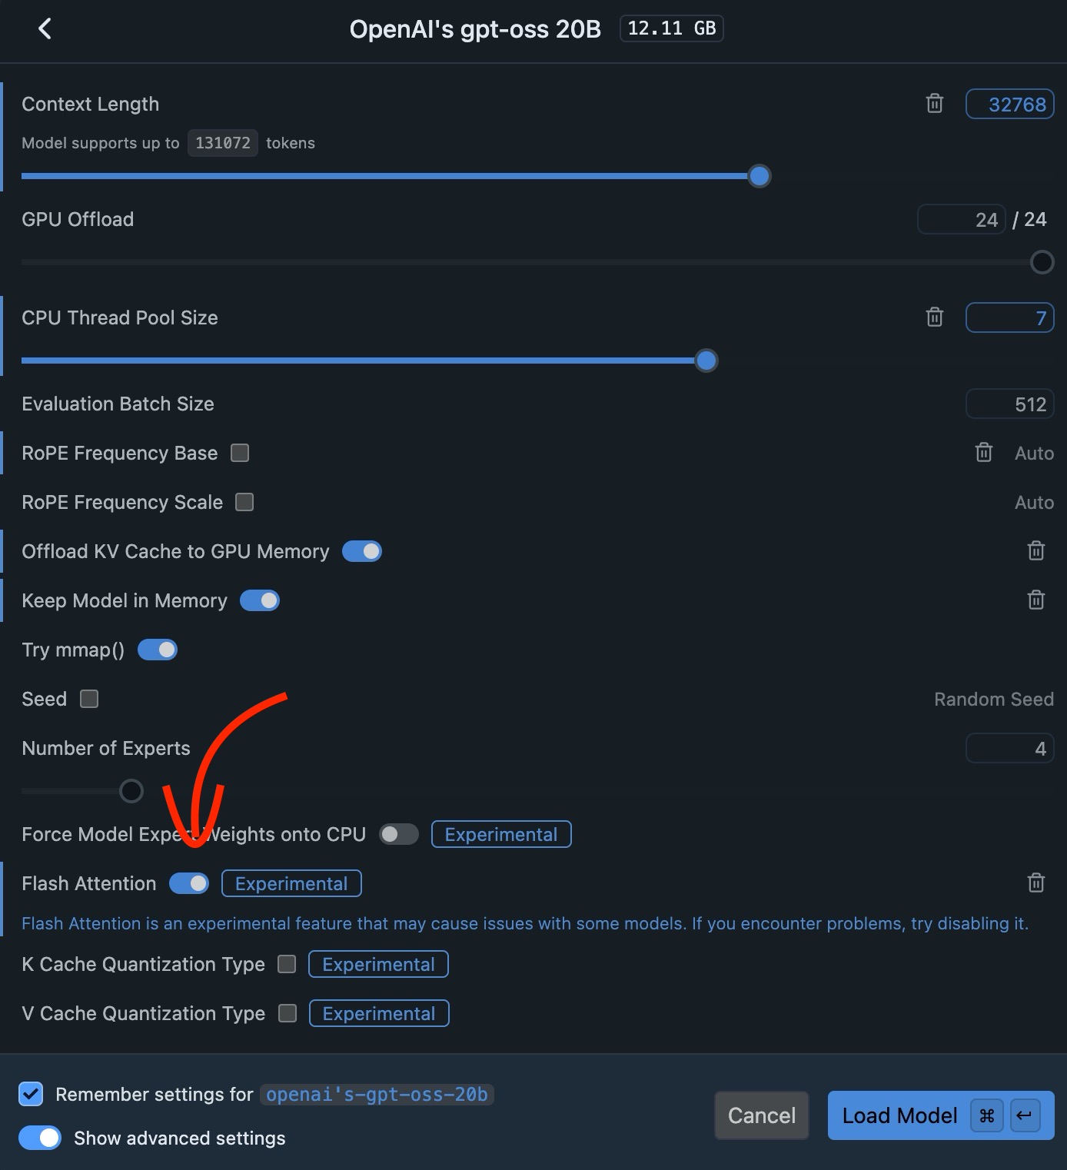Turn off Try mmap() toggle
The image size is (1067, 1170).
click(x=158, y=650)
